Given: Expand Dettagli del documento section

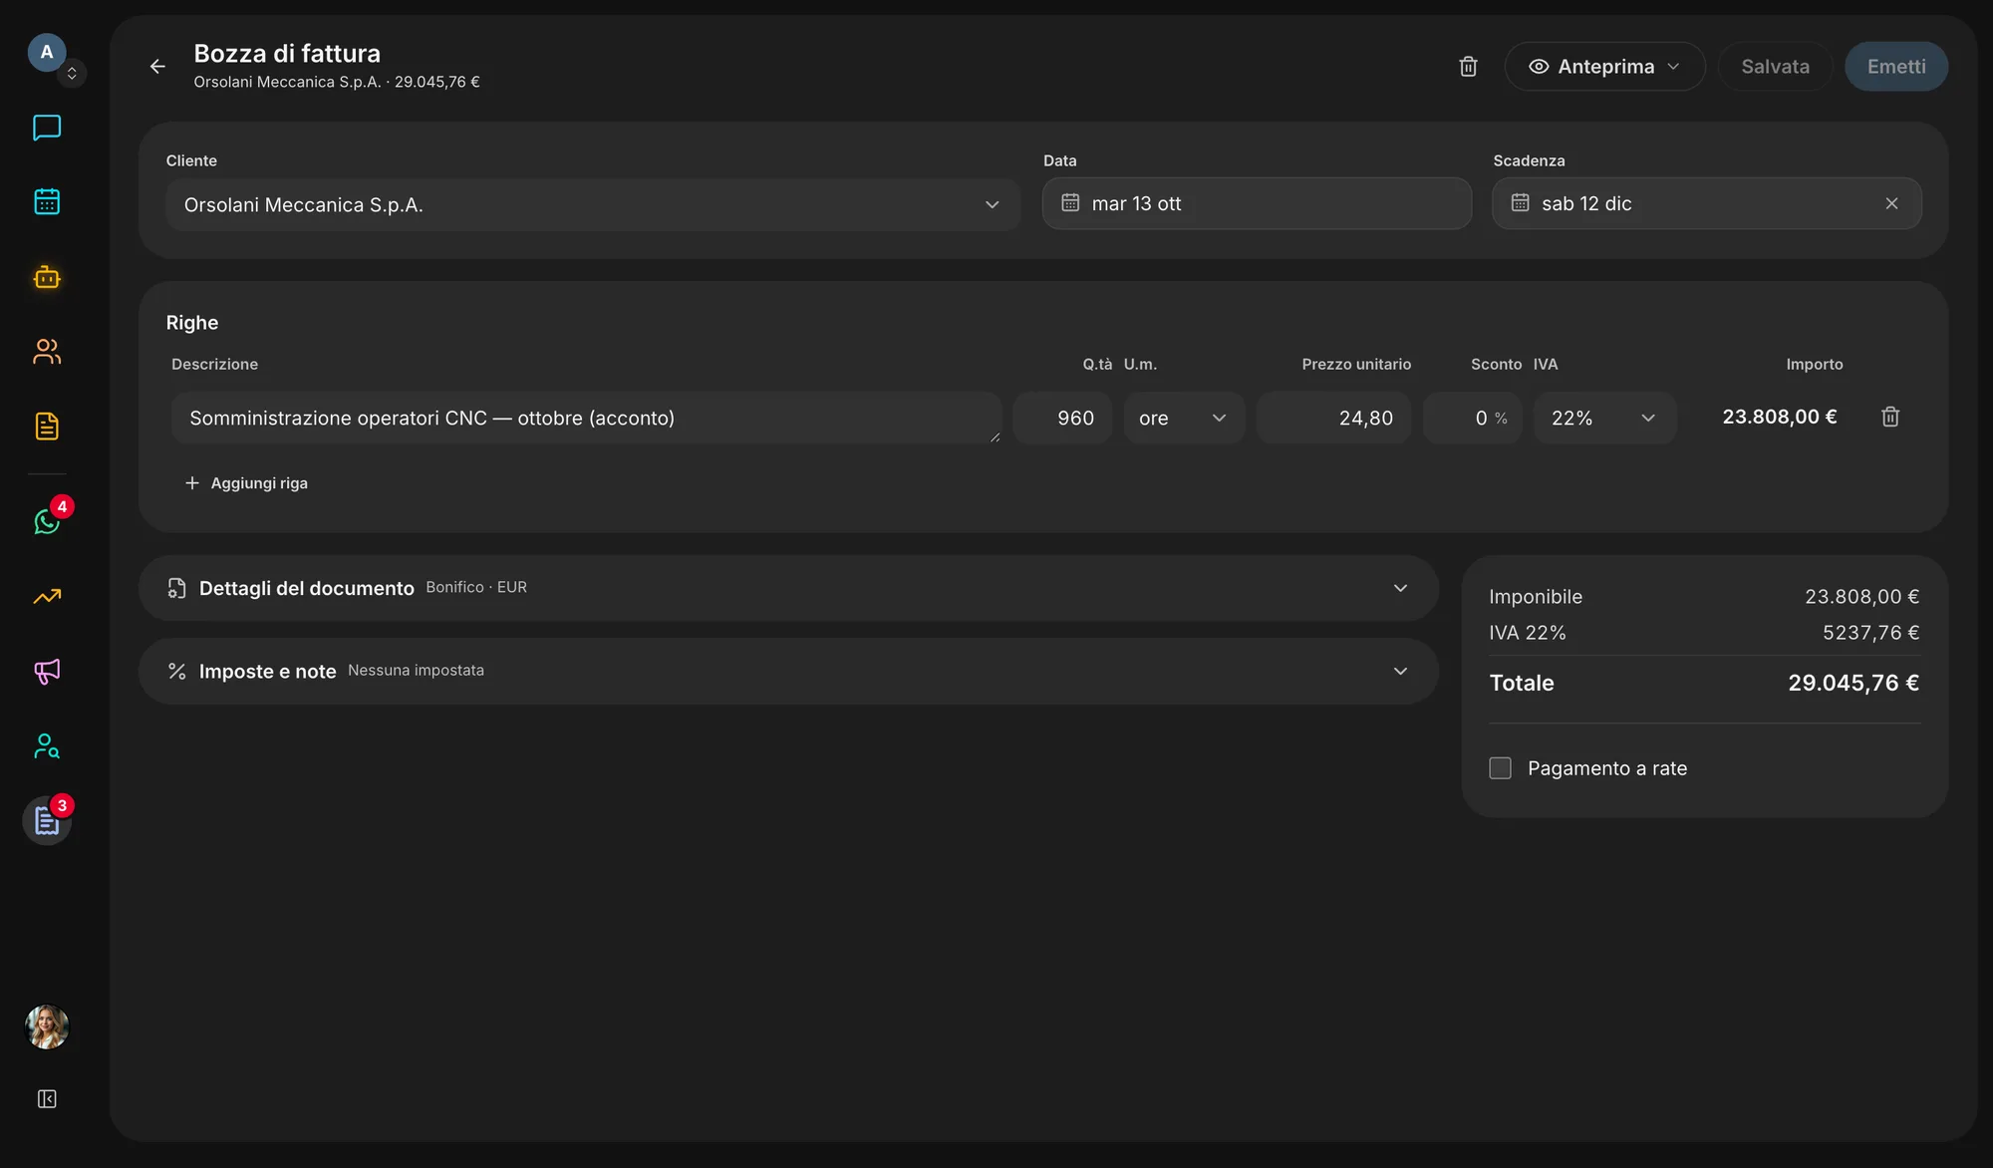Looking at the screenshot, I should (x=788, y=588).
